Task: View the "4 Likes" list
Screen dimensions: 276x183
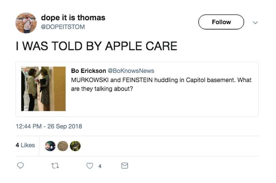Action: tap(25, 145)
